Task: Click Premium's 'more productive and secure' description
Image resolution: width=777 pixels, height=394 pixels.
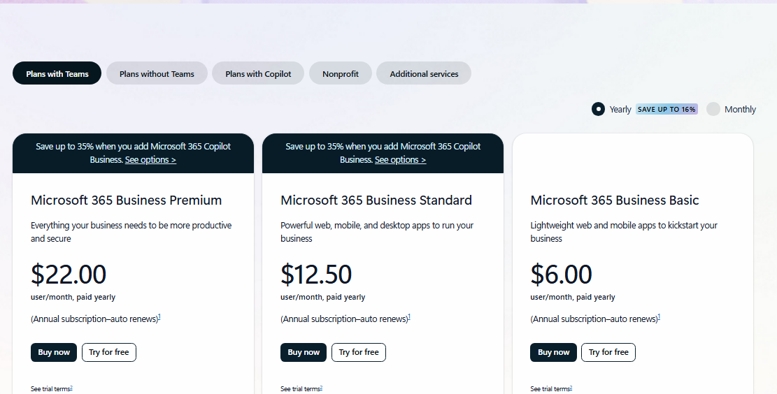Action: coord(131,232)
